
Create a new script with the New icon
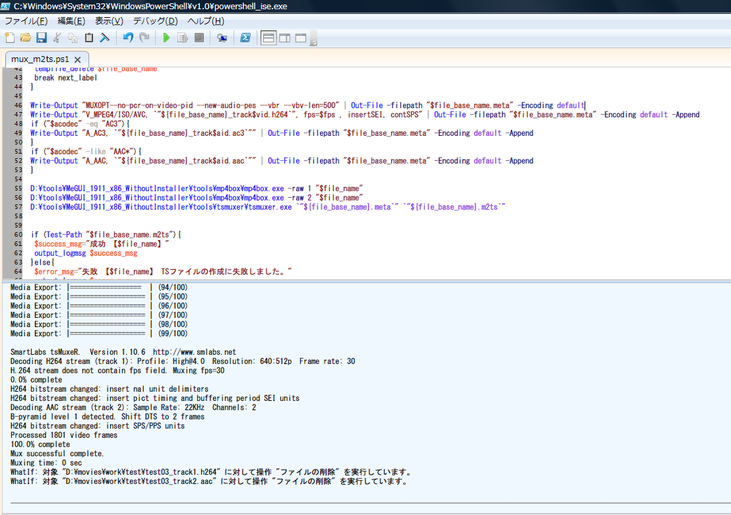9,38
